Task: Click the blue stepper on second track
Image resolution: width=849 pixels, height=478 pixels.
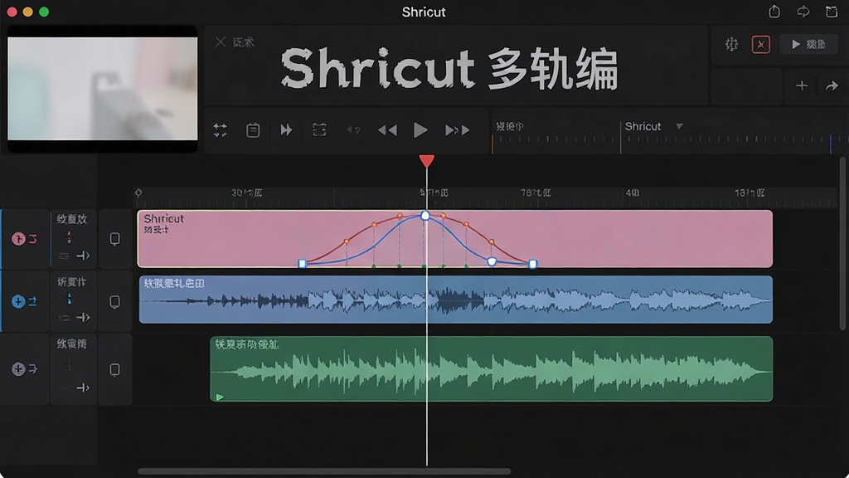Action: (69, 299)
